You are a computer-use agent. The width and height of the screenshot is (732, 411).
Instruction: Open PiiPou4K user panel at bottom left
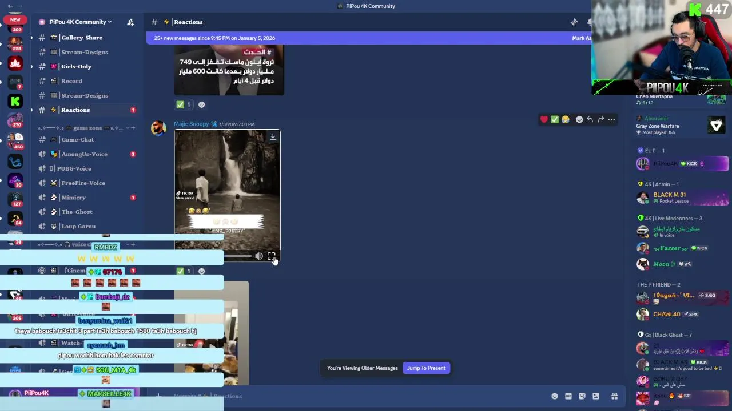[x=35, y=393]
